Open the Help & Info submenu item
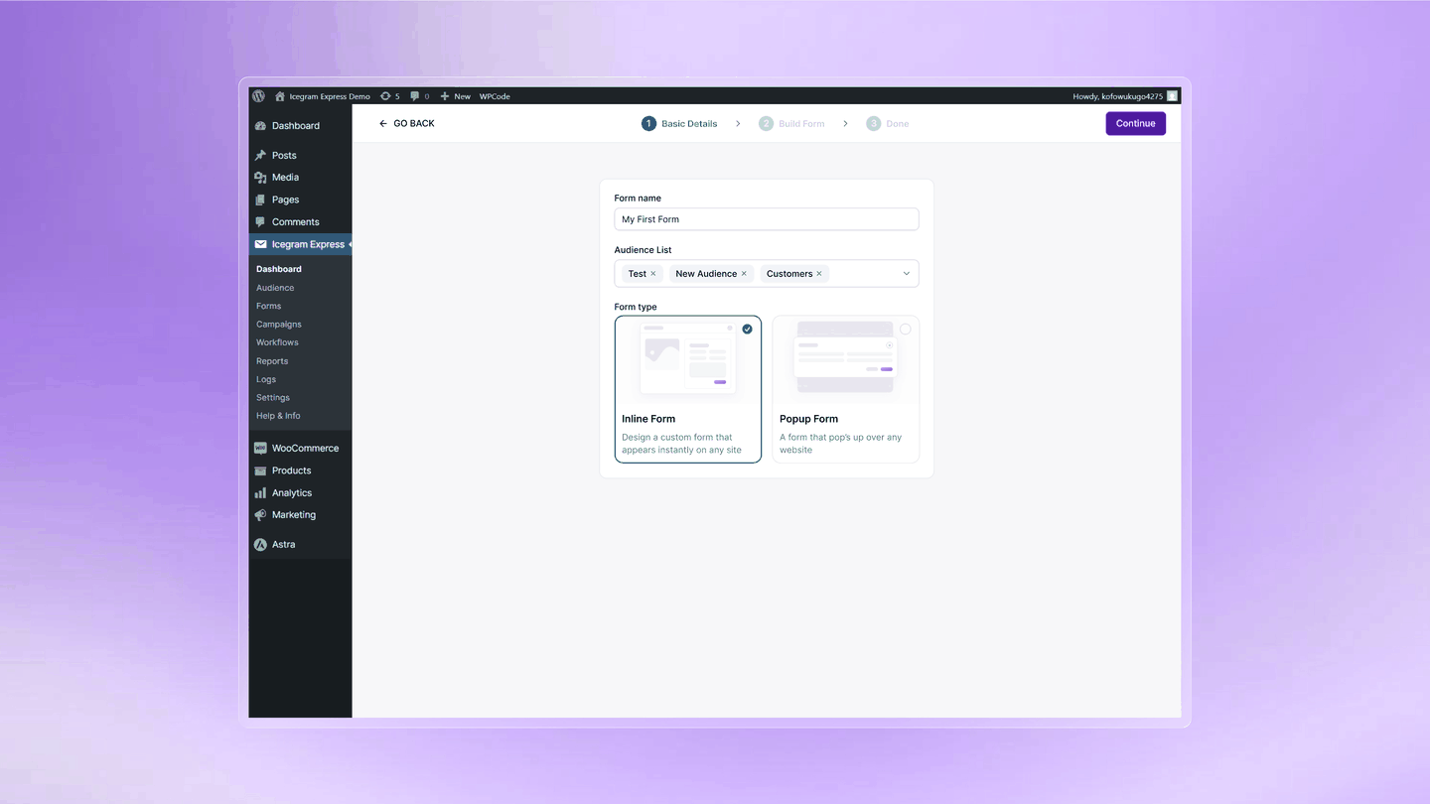Screen dimensions: 1430x804 (x=278, y=416)
